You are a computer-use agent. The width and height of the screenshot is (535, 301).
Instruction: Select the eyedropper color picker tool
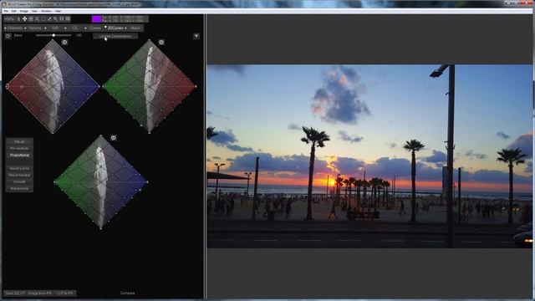click(49, 19)
